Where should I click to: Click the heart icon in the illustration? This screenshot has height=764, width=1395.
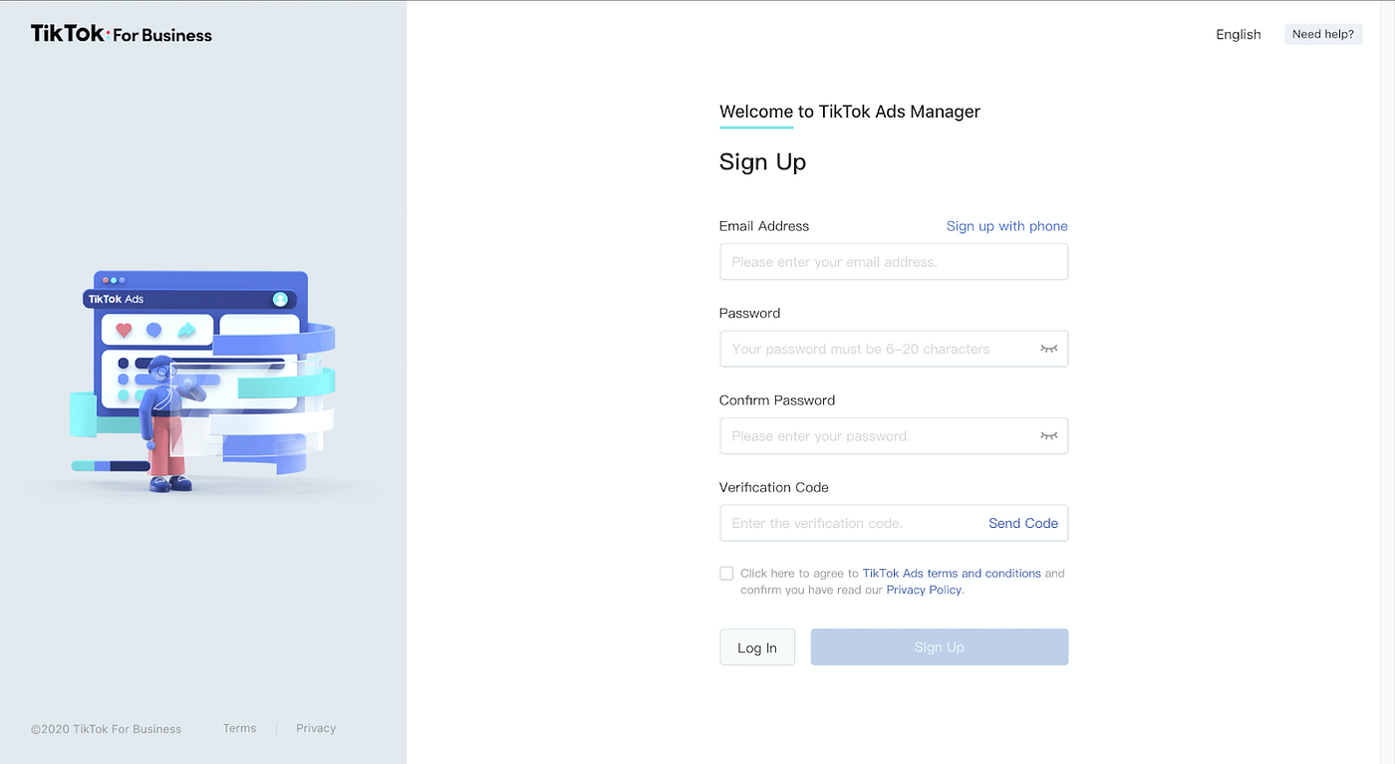[x=124, y=330]
